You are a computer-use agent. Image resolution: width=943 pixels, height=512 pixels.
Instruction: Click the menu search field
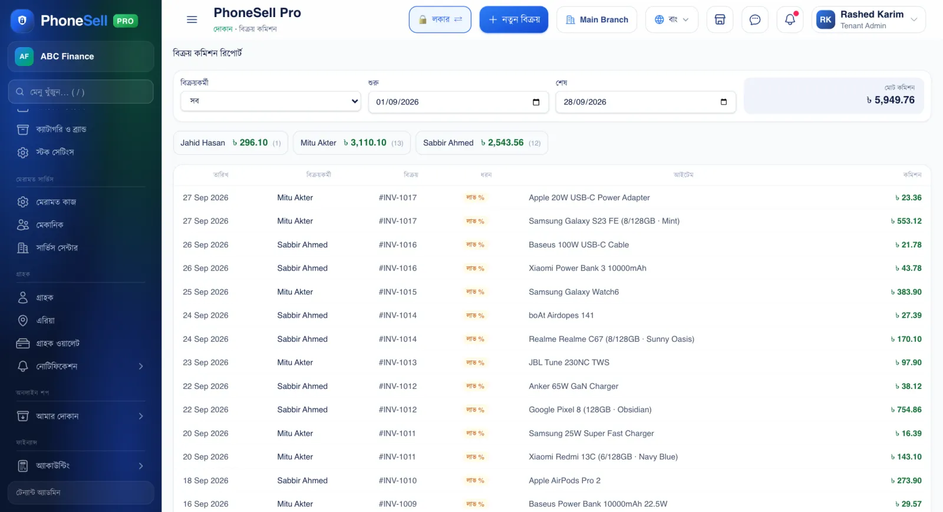81,92
